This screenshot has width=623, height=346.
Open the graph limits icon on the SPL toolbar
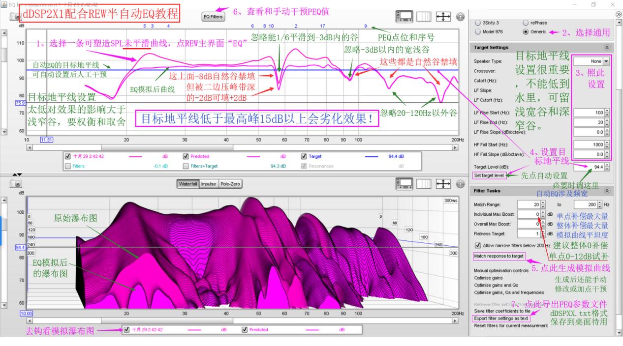tap(405, 16)
